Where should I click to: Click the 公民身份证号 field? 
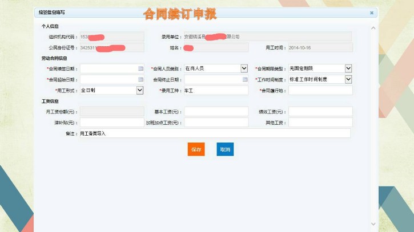[x=112, y=48]
